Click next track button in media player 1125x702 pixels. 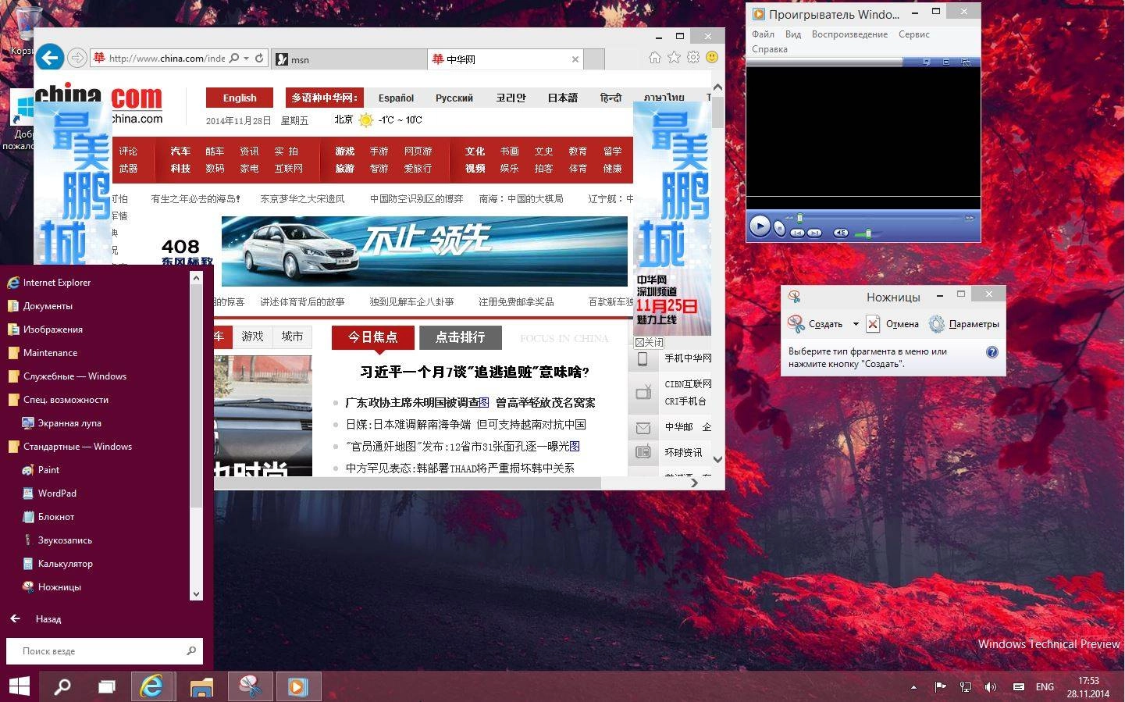813,233
